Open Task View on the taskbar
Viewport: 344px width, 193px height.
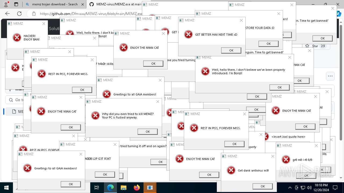(x=97, y=188)
